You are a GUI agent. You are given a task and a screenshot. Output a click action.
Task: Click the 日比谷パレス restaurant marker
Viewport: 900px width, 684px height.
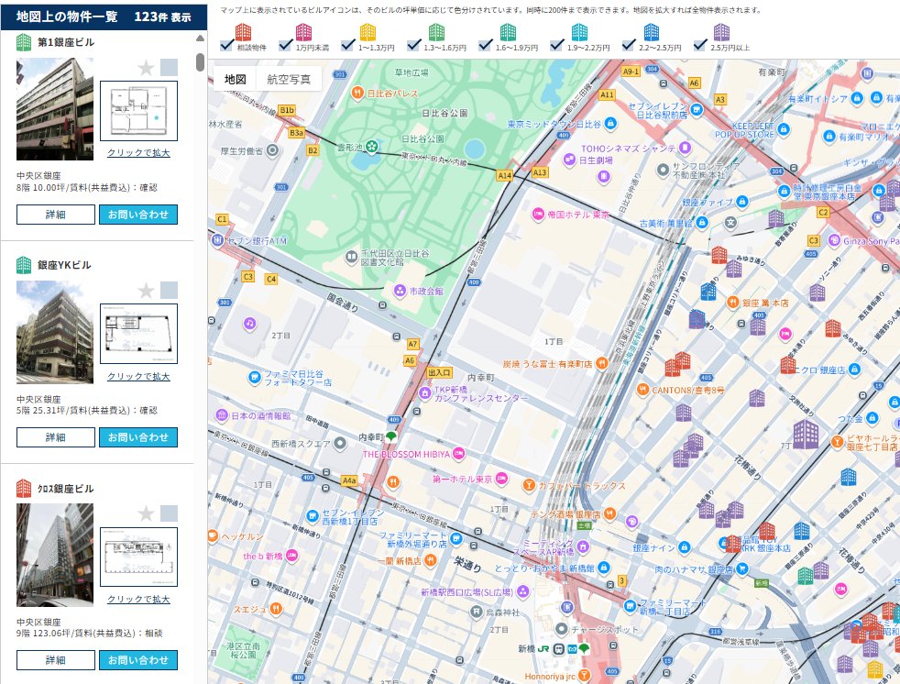point(357,93)
